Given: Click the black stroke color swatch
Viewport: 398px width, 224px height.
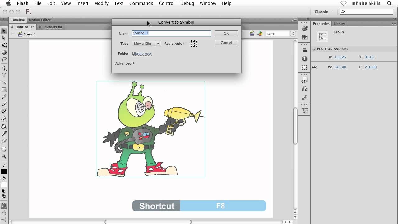Looking at the screenshot, I should [x=4, y=171].
